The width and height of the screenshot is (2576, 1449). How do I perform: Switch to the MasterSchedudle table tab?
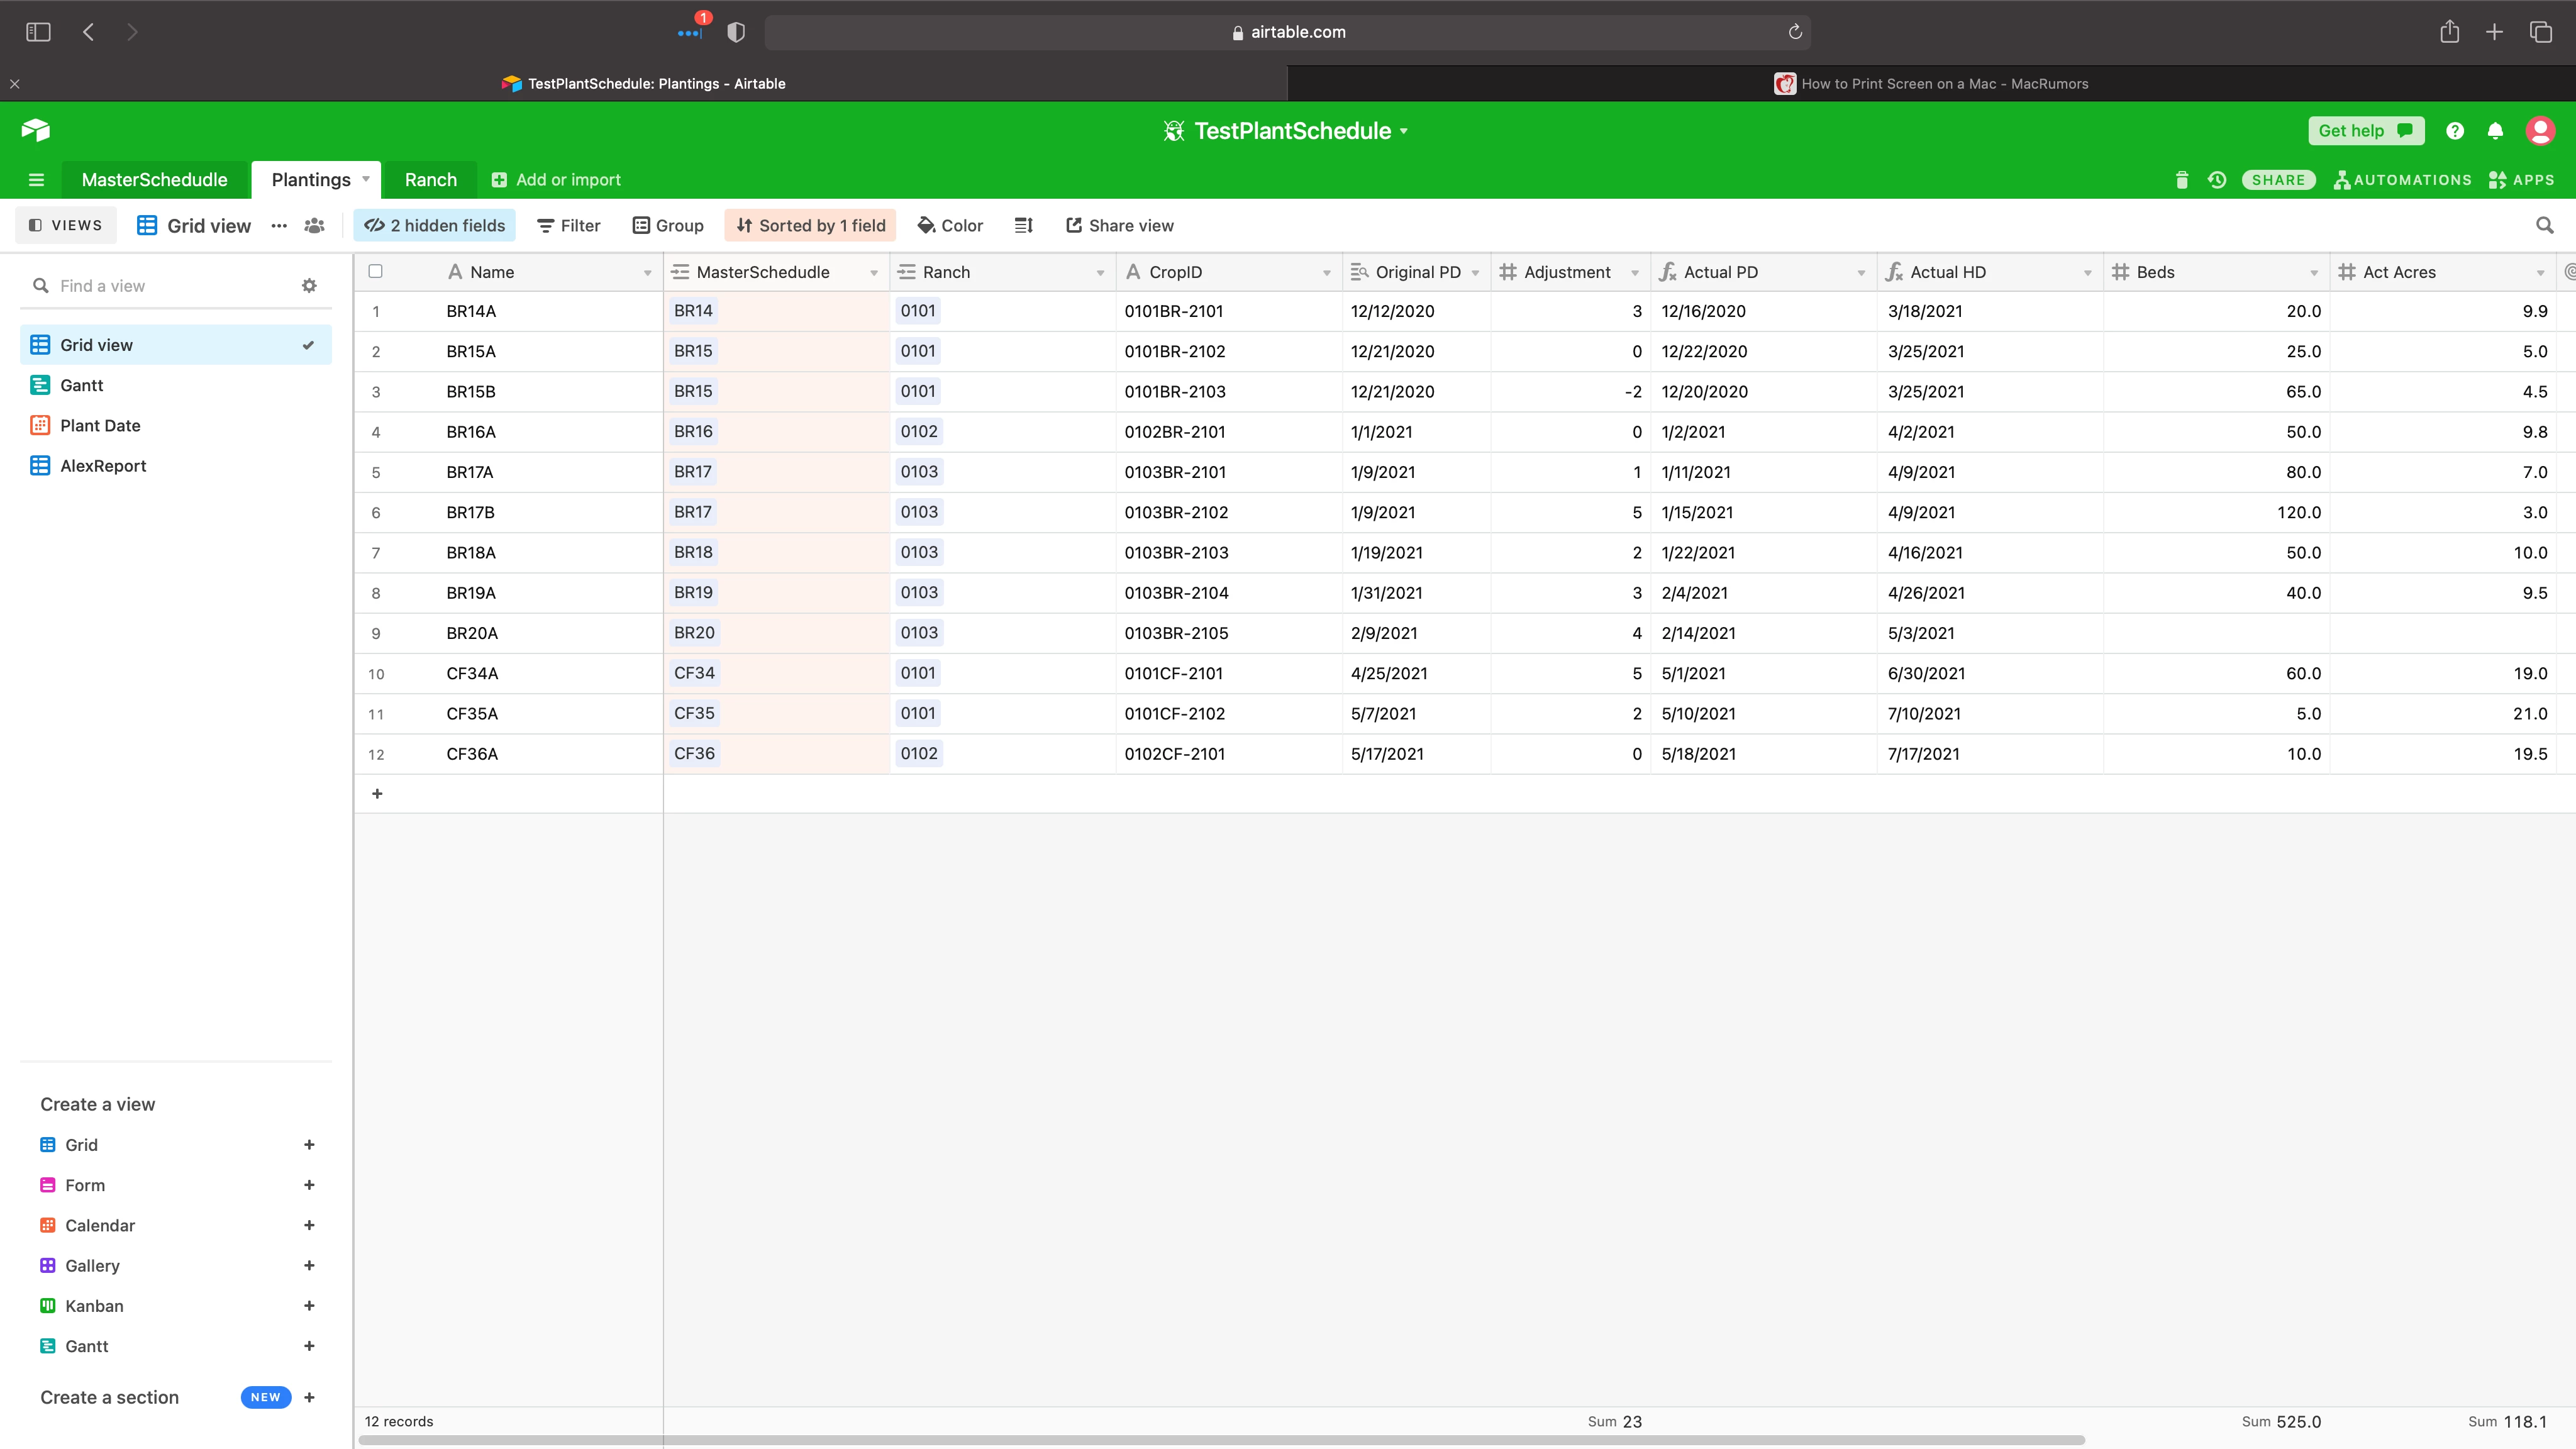tap(155, 180)
